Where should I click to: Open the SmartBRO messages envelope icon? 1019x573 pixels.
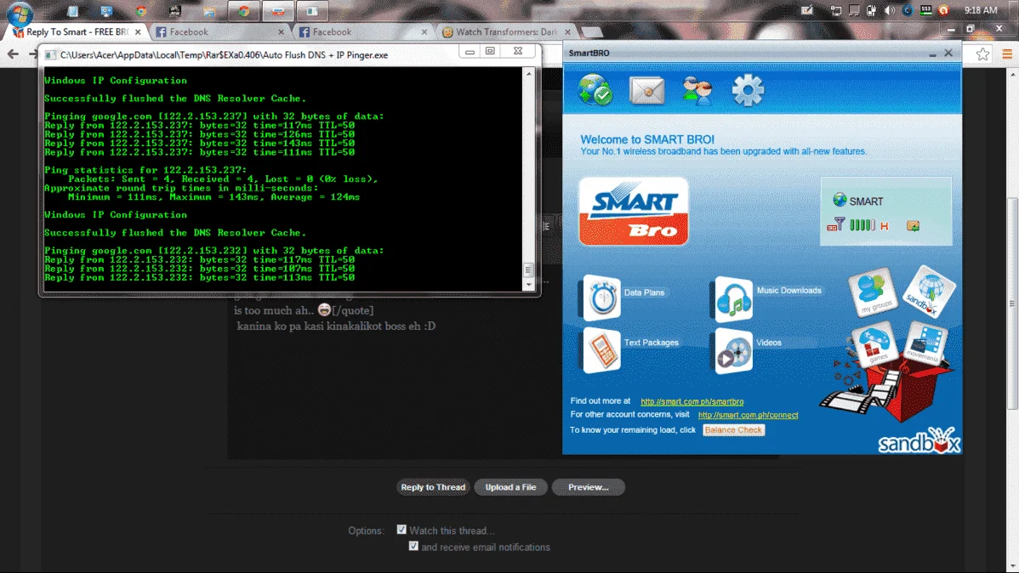point(646,90)
